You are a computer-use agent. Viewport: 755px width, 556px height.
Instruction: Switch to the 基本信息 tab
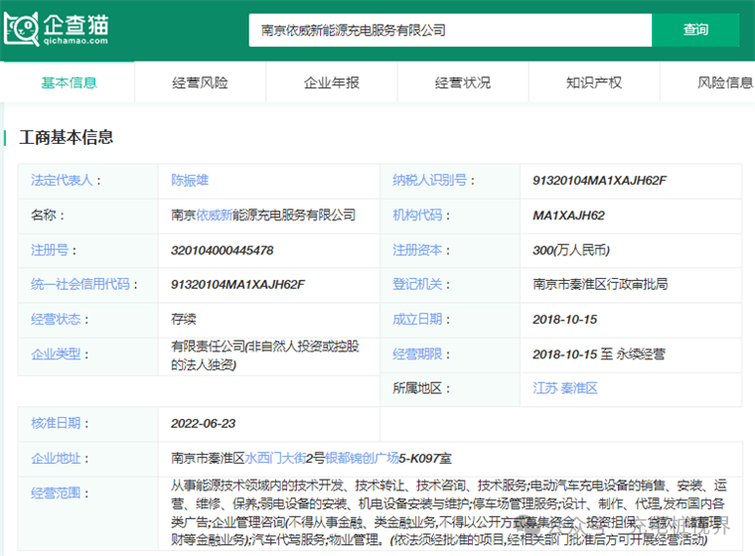69,82
